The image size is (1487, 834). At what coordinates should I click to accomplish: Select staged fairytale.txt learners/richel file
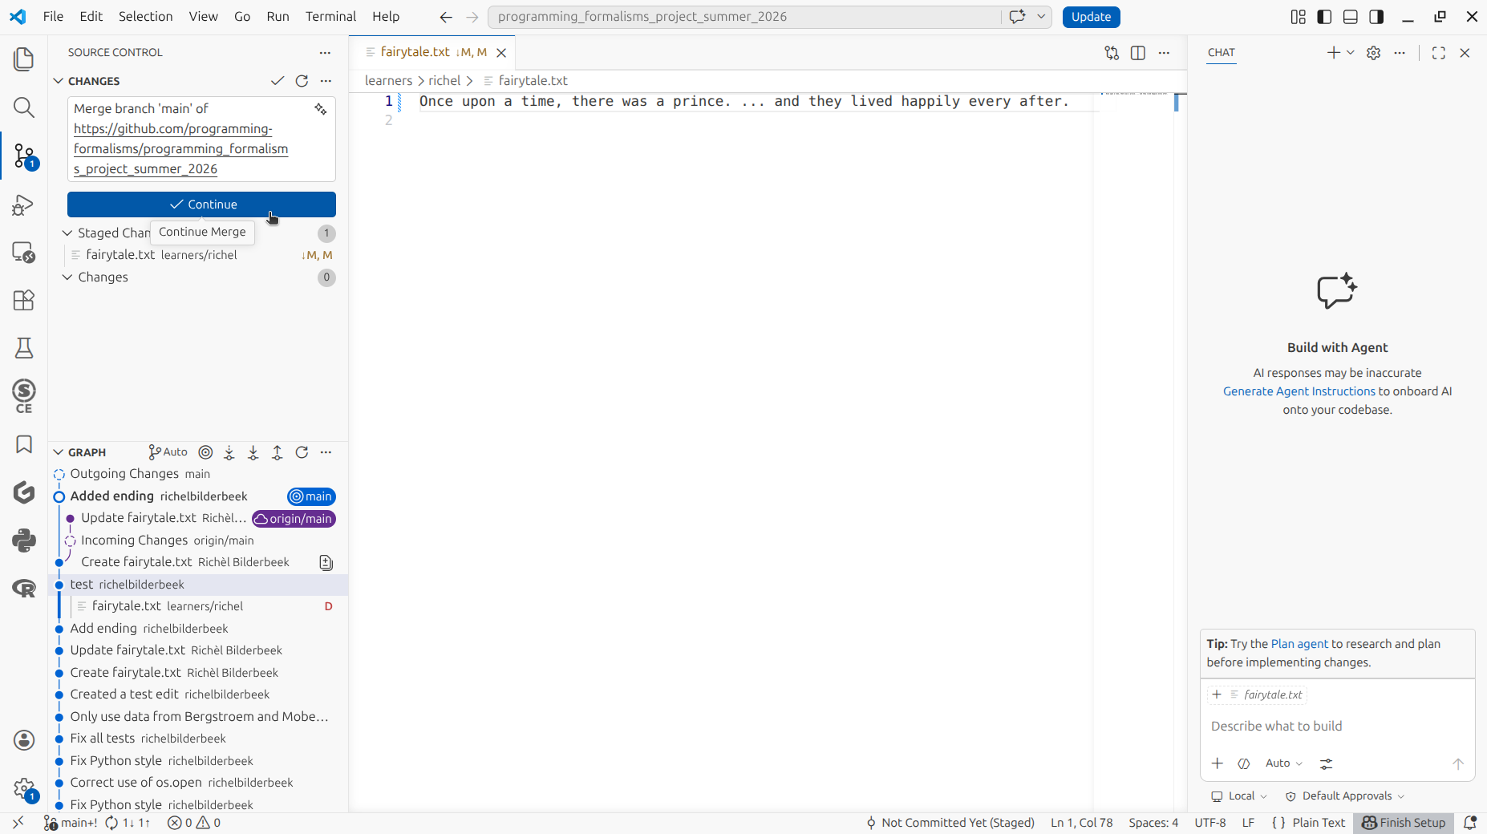tap(199, 255)
